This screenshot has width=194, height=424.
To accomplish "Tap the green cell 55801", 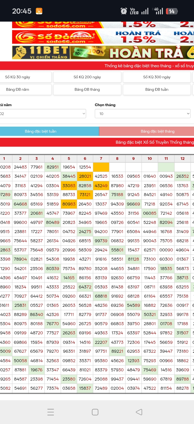I will tap(117, 250).
